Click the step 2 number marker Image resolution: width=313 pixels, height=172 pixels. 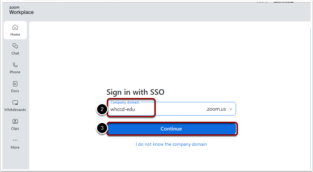(102, 109)
